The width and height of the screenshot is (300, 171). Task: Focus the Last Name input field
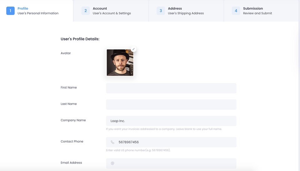click(x=171, y=105)
